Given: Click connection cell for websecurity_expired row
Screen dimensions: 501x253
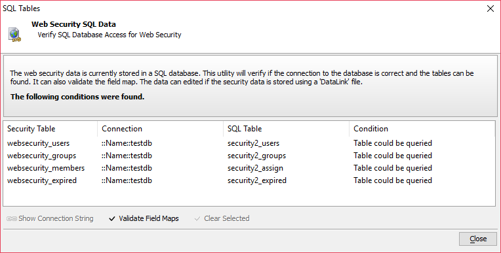Looking at the screenshot, I should 127,180.
